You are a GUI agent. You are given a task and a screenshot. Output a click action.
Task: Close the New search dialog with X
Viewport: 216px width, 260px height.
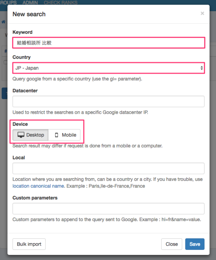[x=202, y=14]
